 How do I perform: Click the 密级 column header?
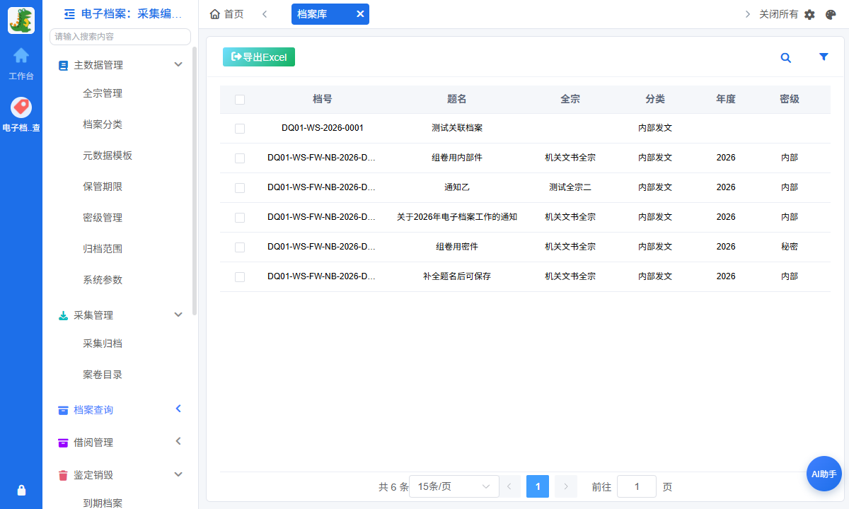coord(790,100)
